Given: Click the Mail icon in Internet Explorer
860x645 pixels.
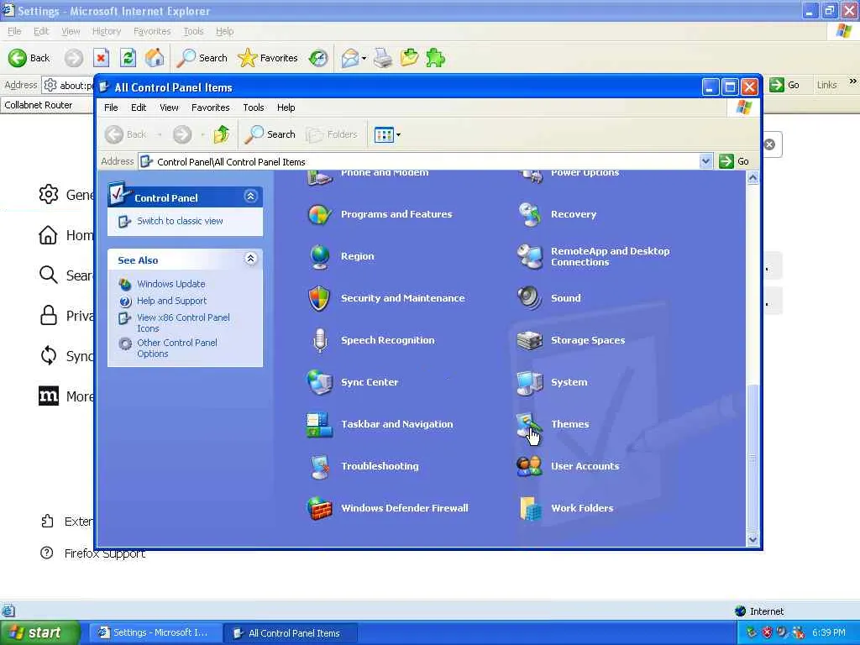Looking at the screenshot, I should tap(350, 58).
